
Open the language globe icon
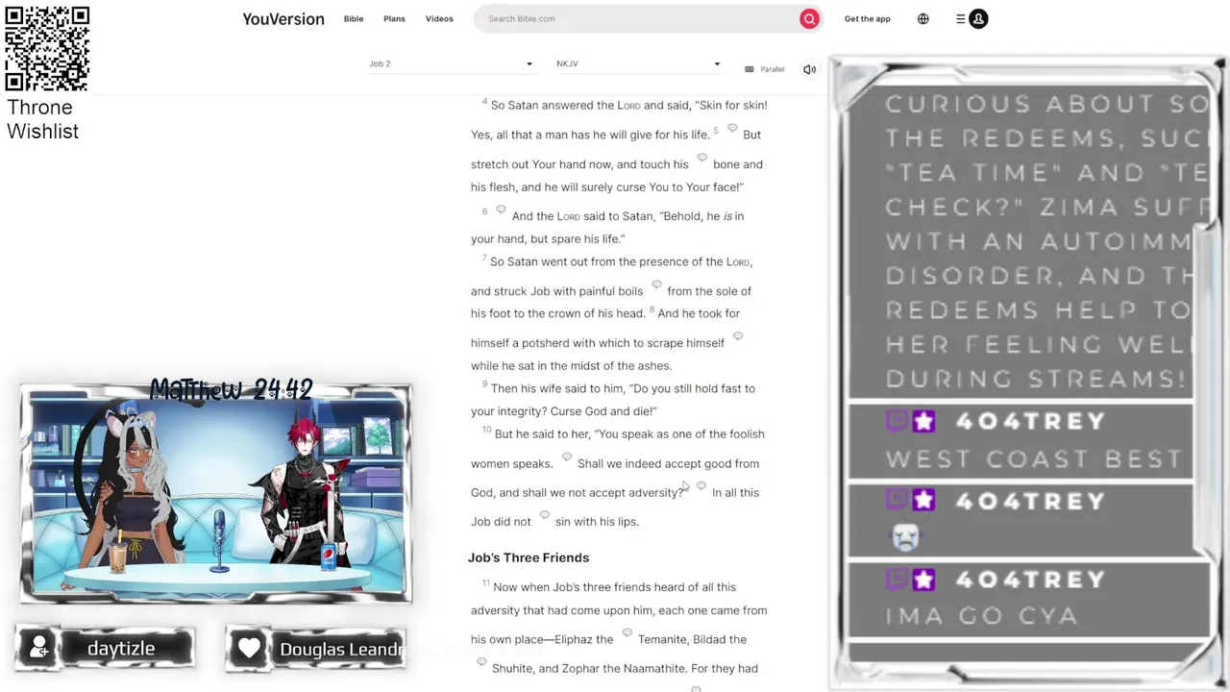922,18
